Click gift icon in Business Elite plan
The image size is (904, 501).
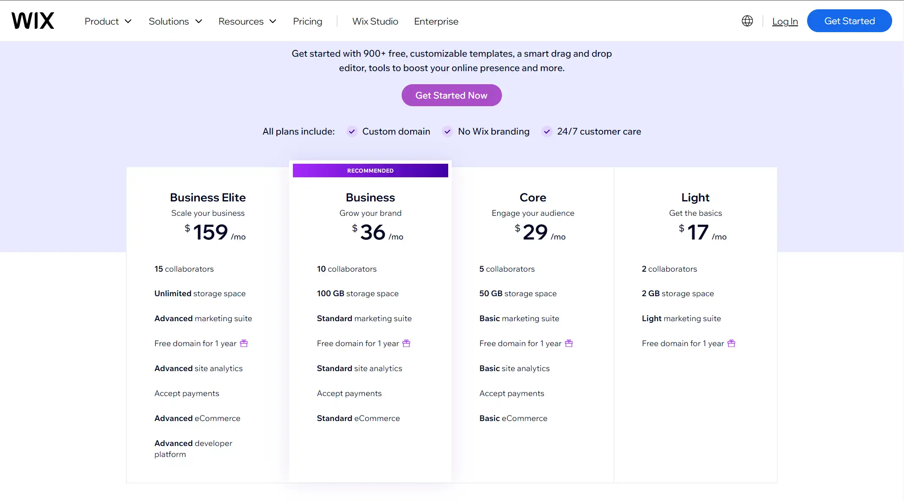point(244,343)
